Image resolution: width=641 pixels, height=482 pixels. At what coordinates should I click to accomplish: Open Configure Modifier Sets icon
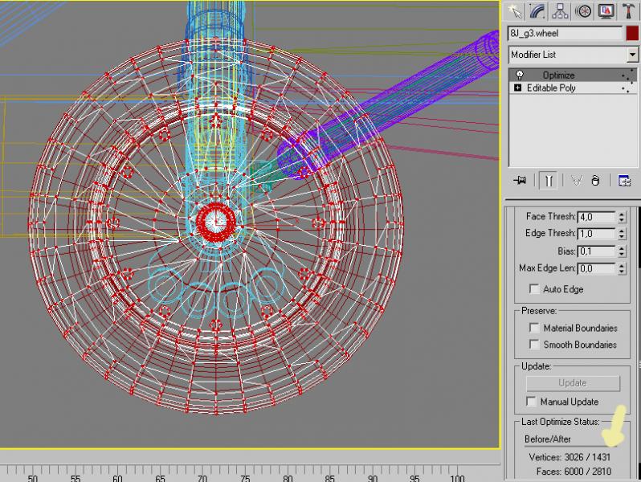tap(625, 180)
